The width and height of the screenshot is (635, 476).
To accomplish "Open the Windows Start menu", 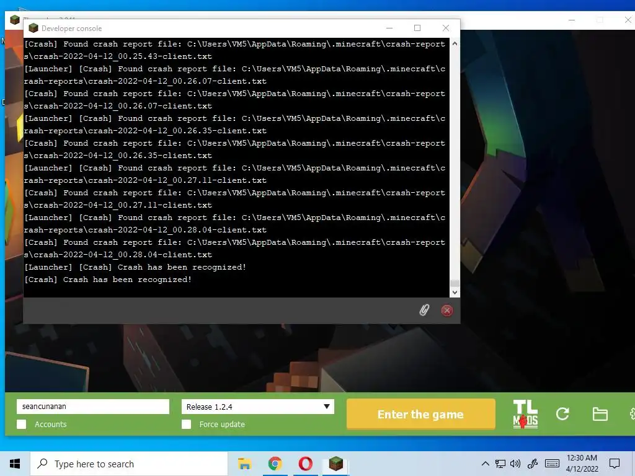I will click(x=15, y=464).
